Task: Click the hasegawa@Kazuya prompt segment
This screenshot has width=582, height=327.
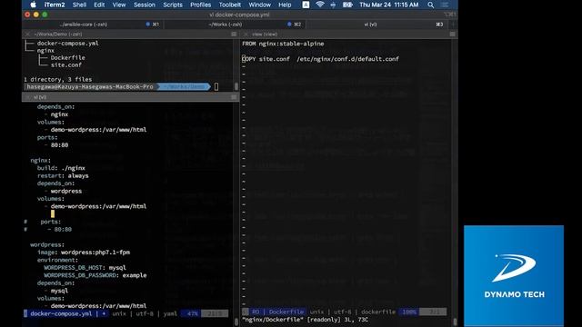Action: (x=90, y=87)
